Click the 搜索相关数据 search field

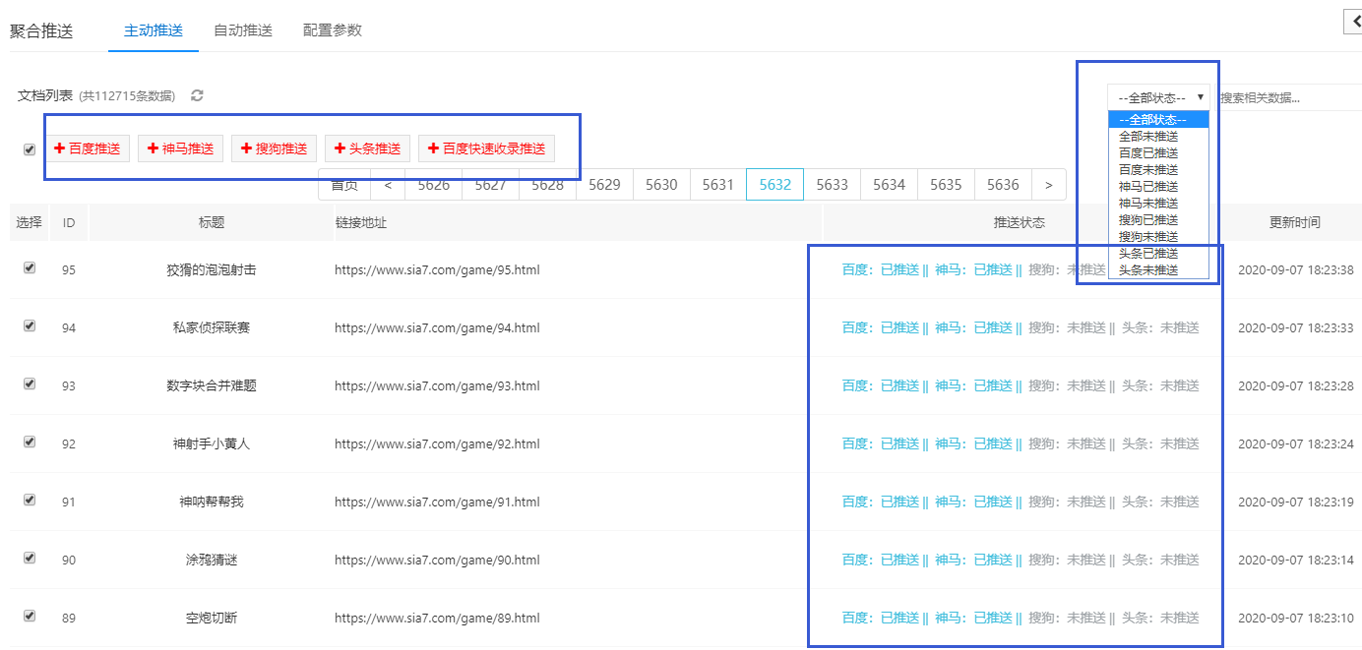tap(1289, 97)
